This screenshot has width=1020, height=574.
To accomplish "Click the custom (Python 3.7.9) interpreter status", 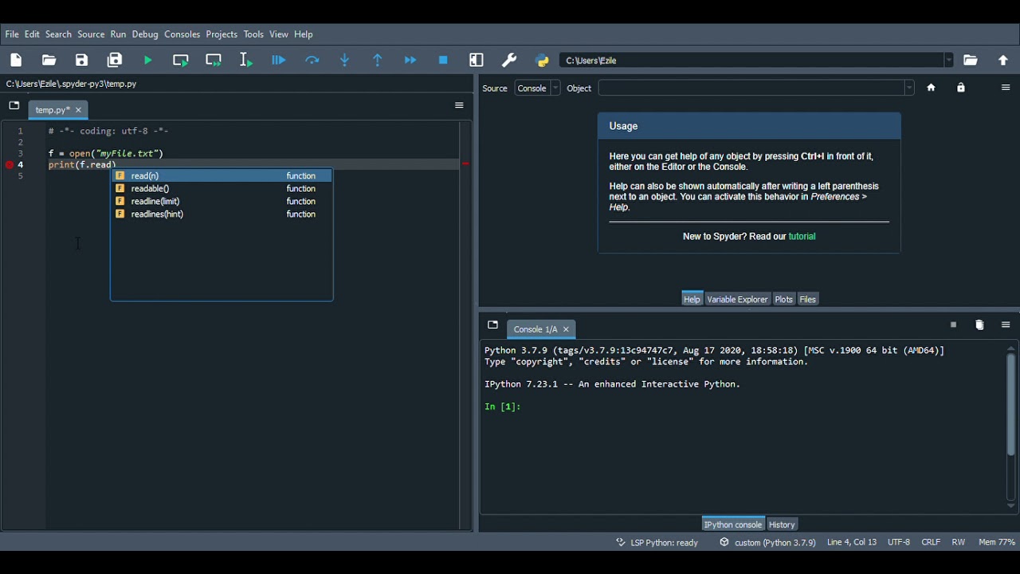I will coord(768,543).
